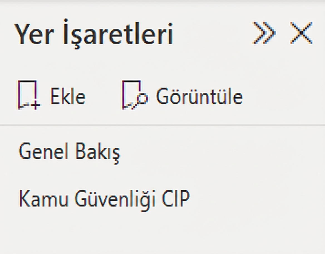325x254 pixels.
Task: Click the magnifier bookmark icon beside Görüntüle
Action: point(142,99)
